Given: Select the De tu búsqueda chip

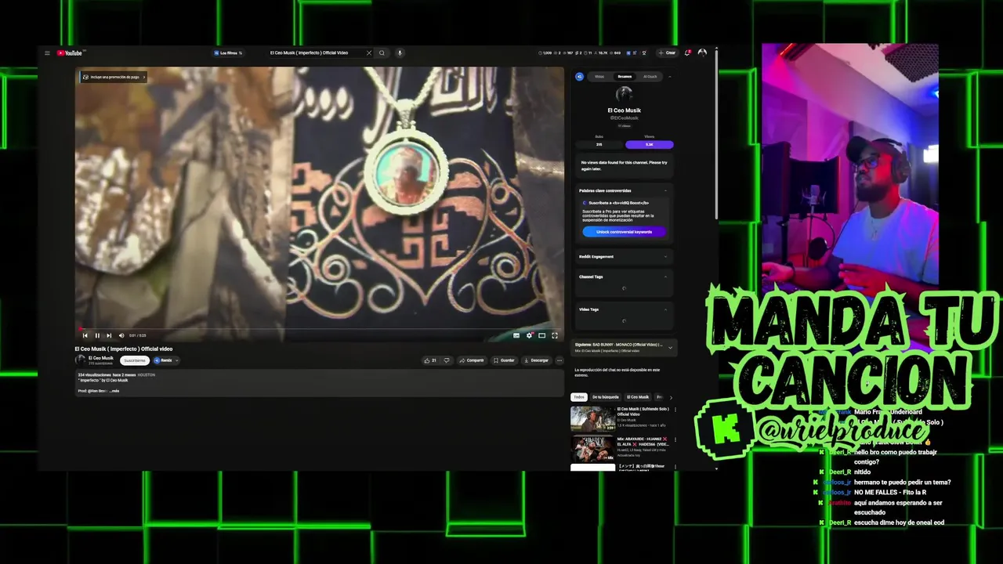Looking at the screenshot, I should 606,397.
